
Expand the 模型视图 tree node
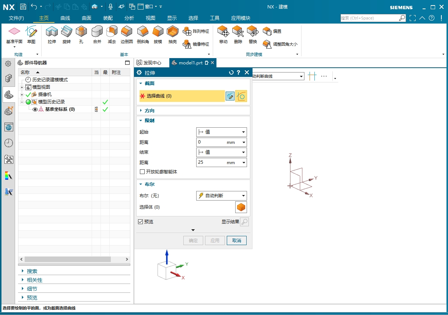[x=22, y=87]
